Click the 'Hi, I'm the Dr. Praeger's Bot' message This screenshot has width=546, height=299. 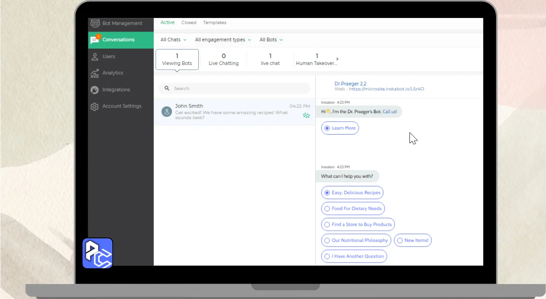pos(359,111)
